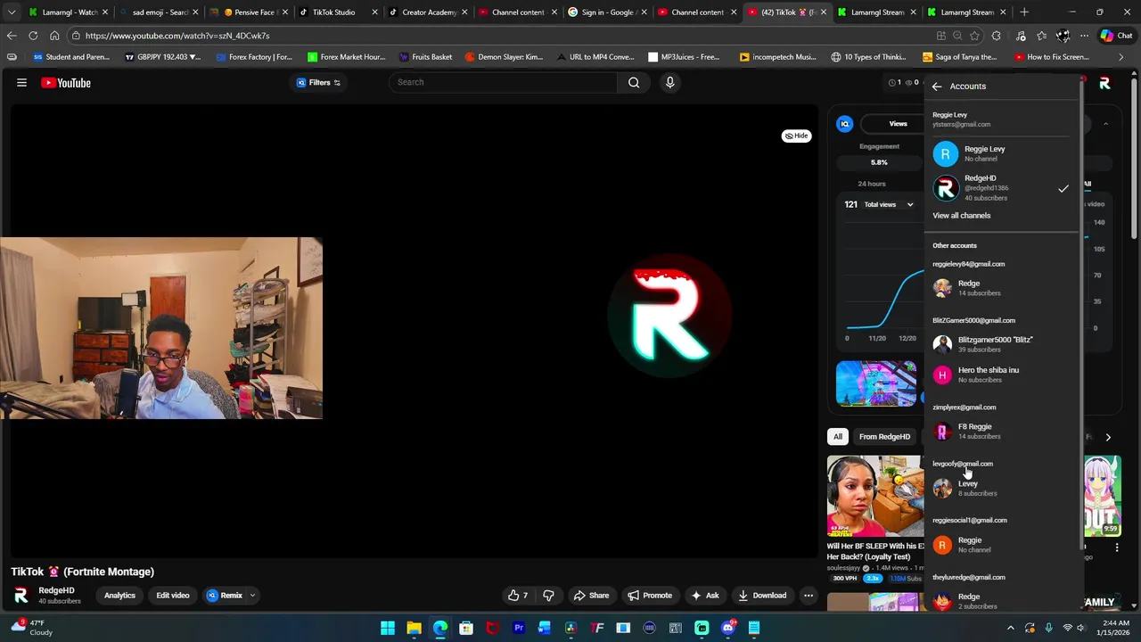This screenshot has height=642, width=1141.
Task: Open the Sign in - Google tab
Action: 607,12
